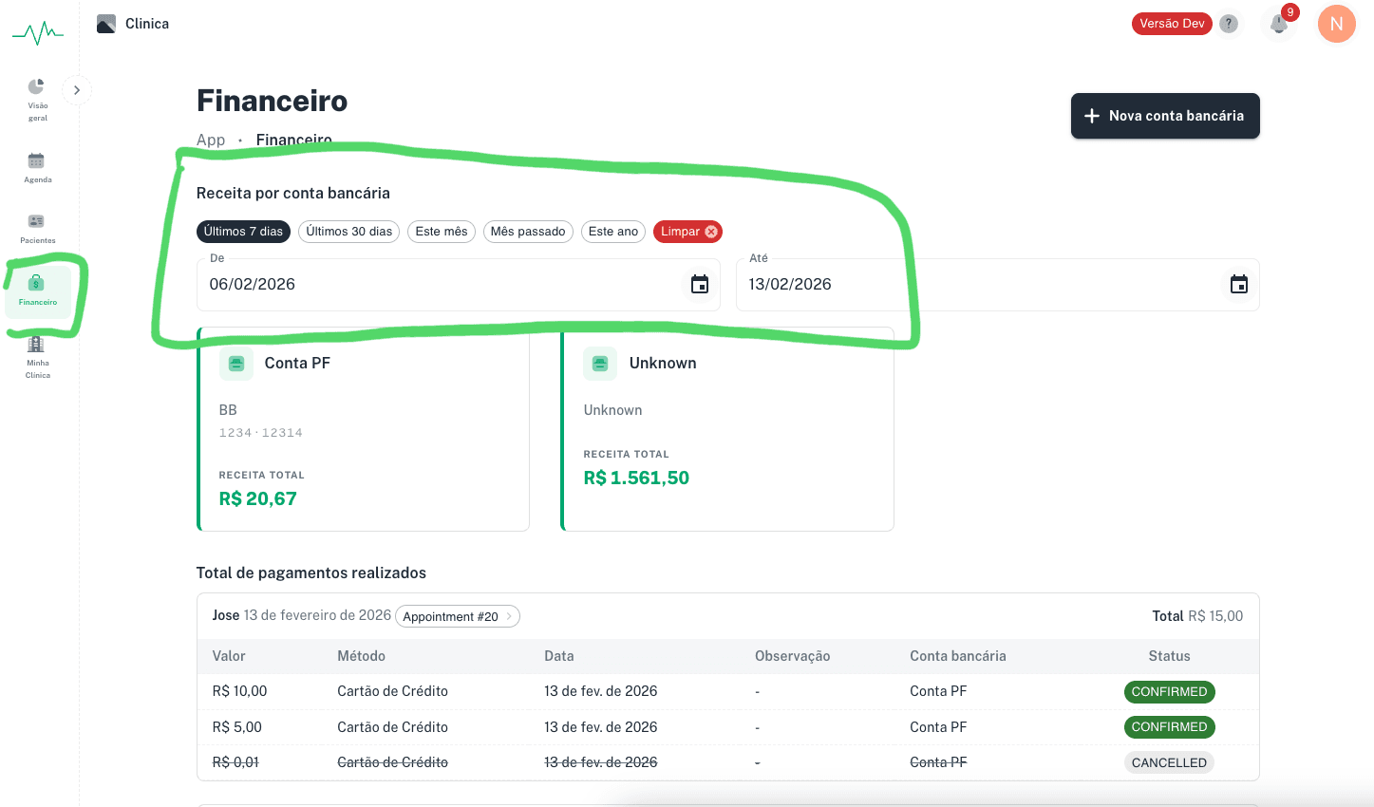Image resolution: width=1374 pixels, height=807 pixels.
Task: Click the Clinica workspace icon
Action: coord(106,24)
